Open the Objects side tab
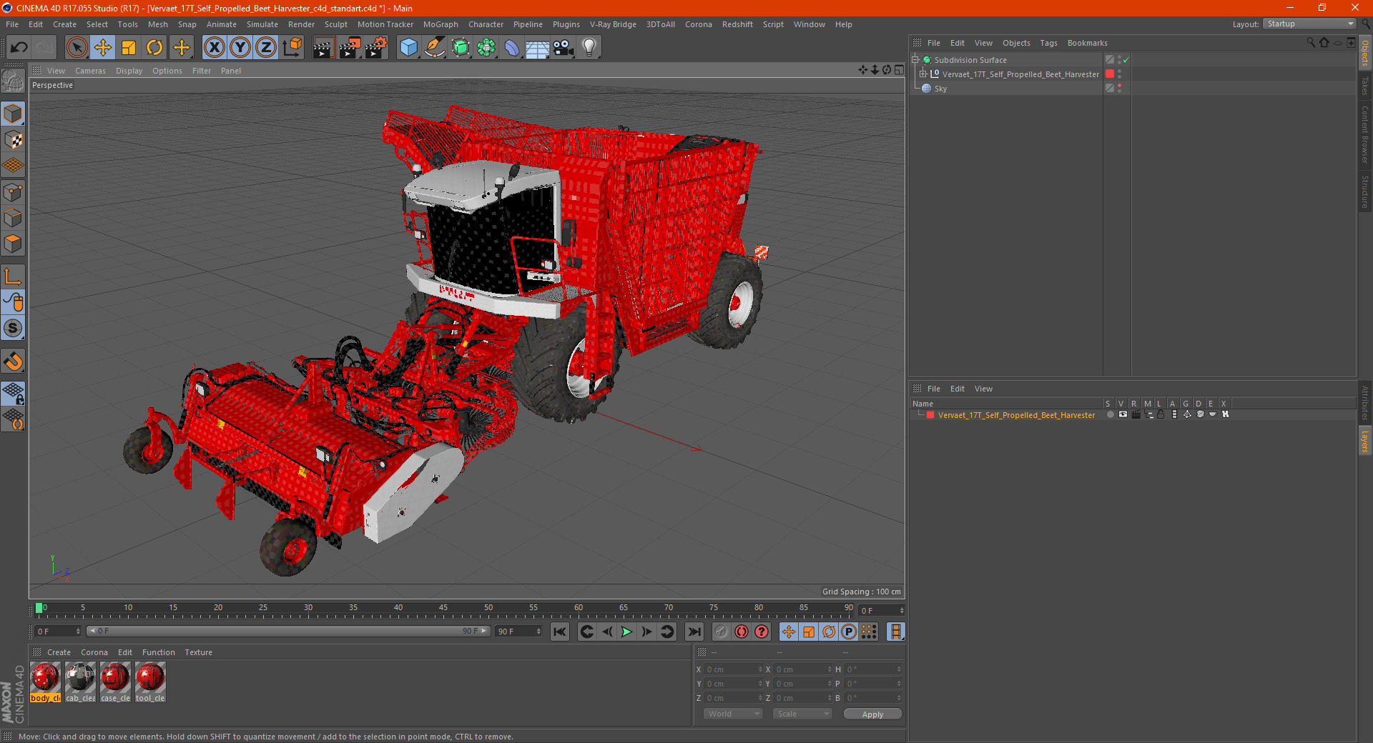Viewport: 1373px width, 743px height. [1365, 54]
